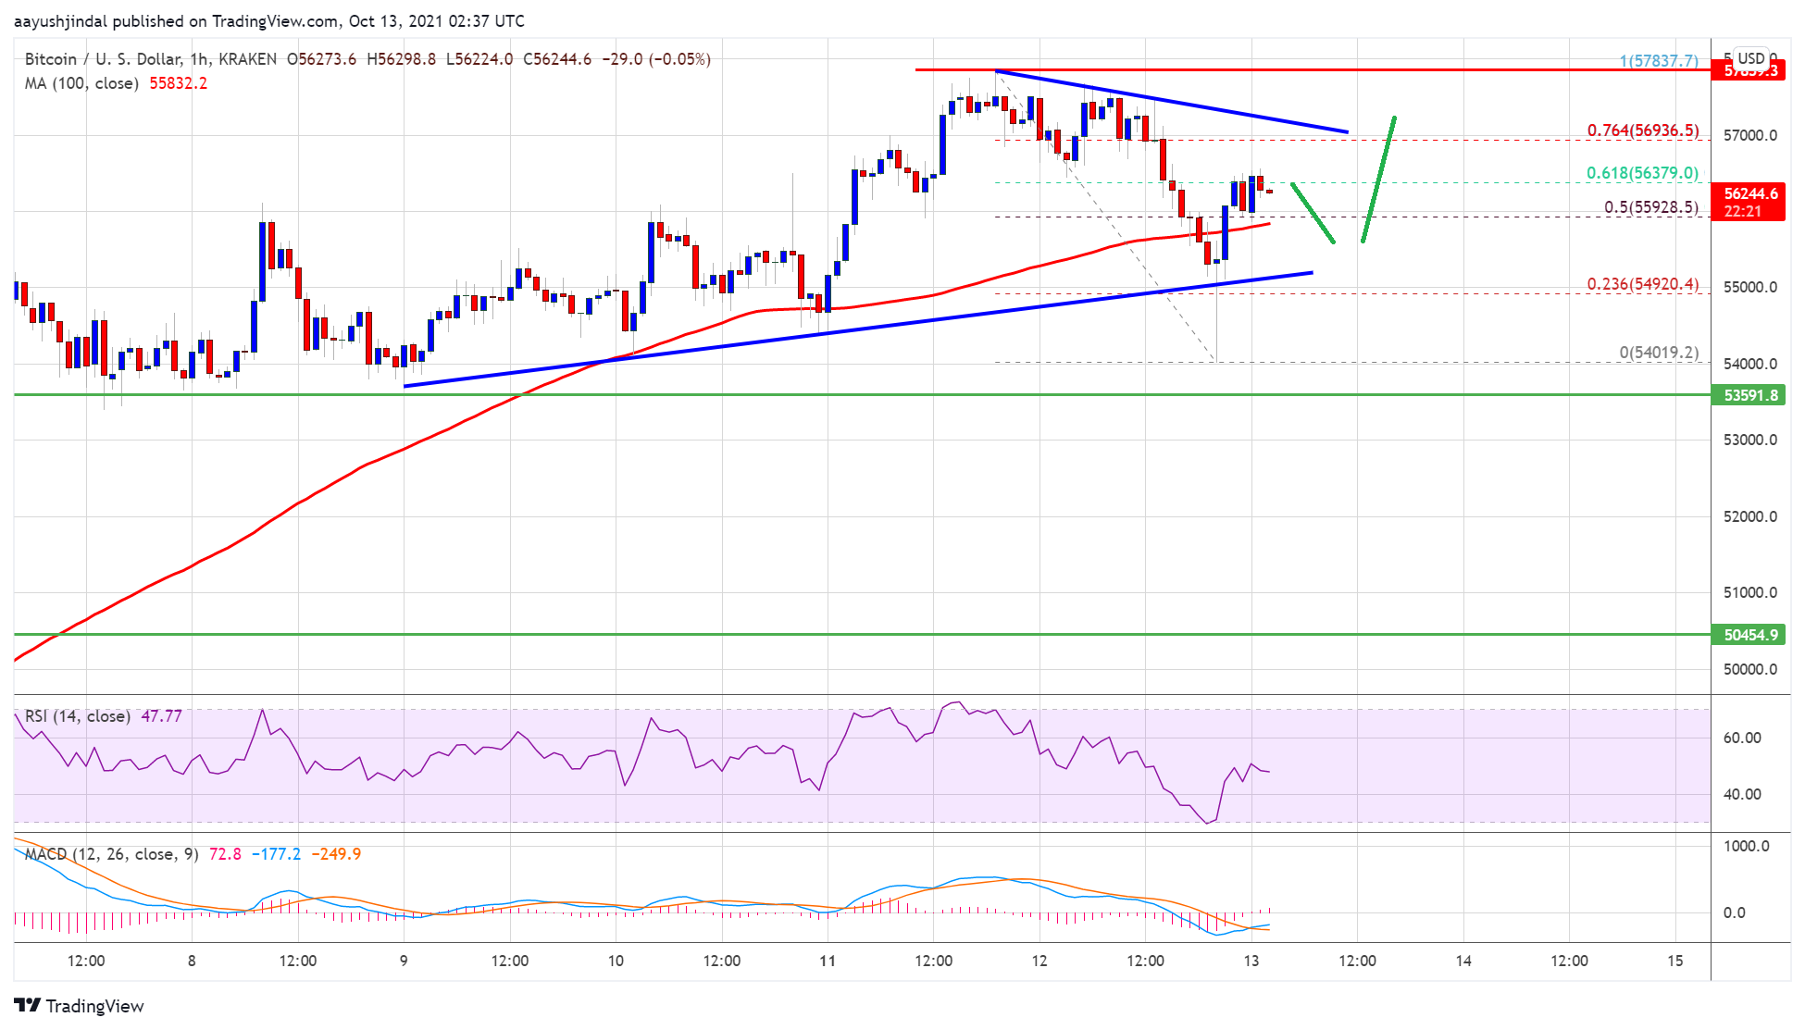Screen dimensions: 1805x1030
Task: Click the green 53591.8 price label
Action: [x=1750, y=395]
